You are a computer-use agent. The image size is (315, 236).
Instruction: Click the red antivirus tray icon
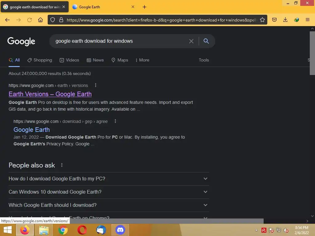pos(264,230)
